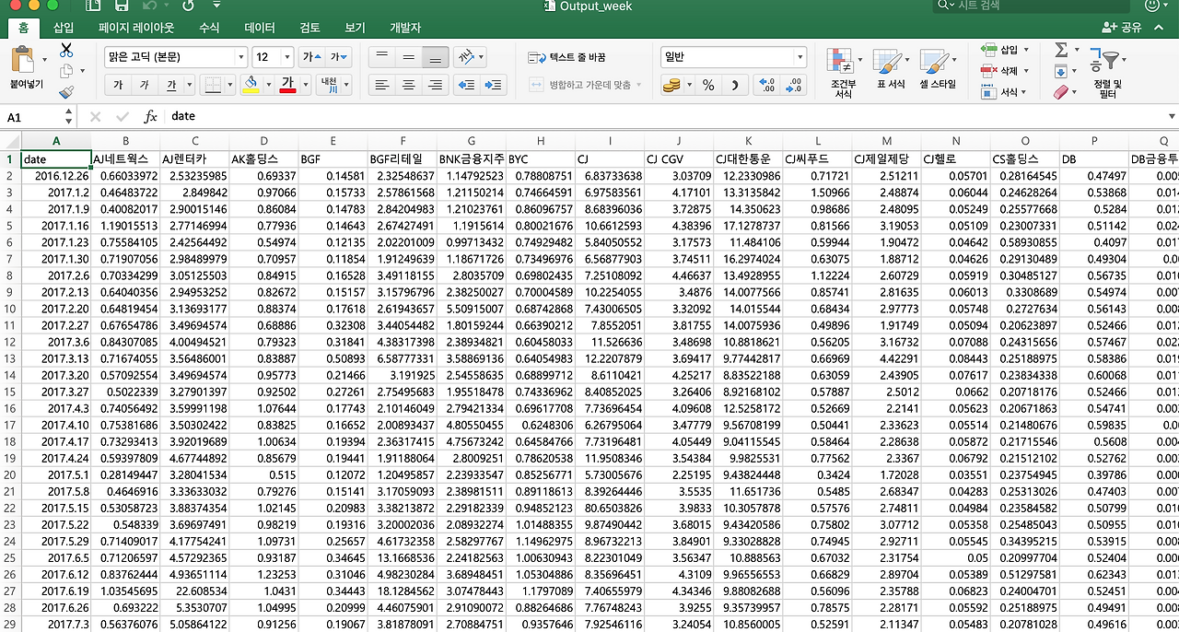Switch to the 수식 tab
Viewport: 1179px width, 632px height.
pyautogui.click(x=209, y=29)
